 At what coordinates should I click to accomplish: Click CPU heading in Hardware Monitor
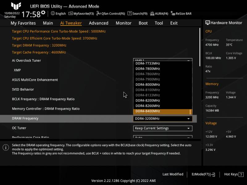[x=208, y=31]
